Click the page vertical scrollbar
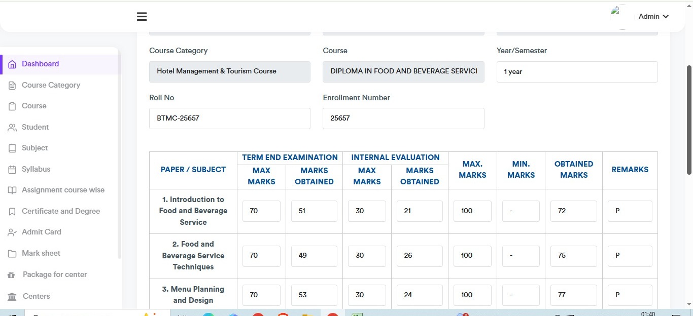 pos(689,120)
